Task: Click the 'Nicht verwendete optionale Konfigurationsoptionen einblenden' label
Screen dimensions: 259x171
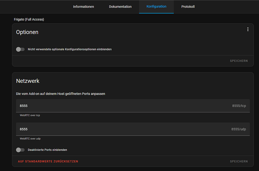Action: pyautogui.click(x=69, y=49)
